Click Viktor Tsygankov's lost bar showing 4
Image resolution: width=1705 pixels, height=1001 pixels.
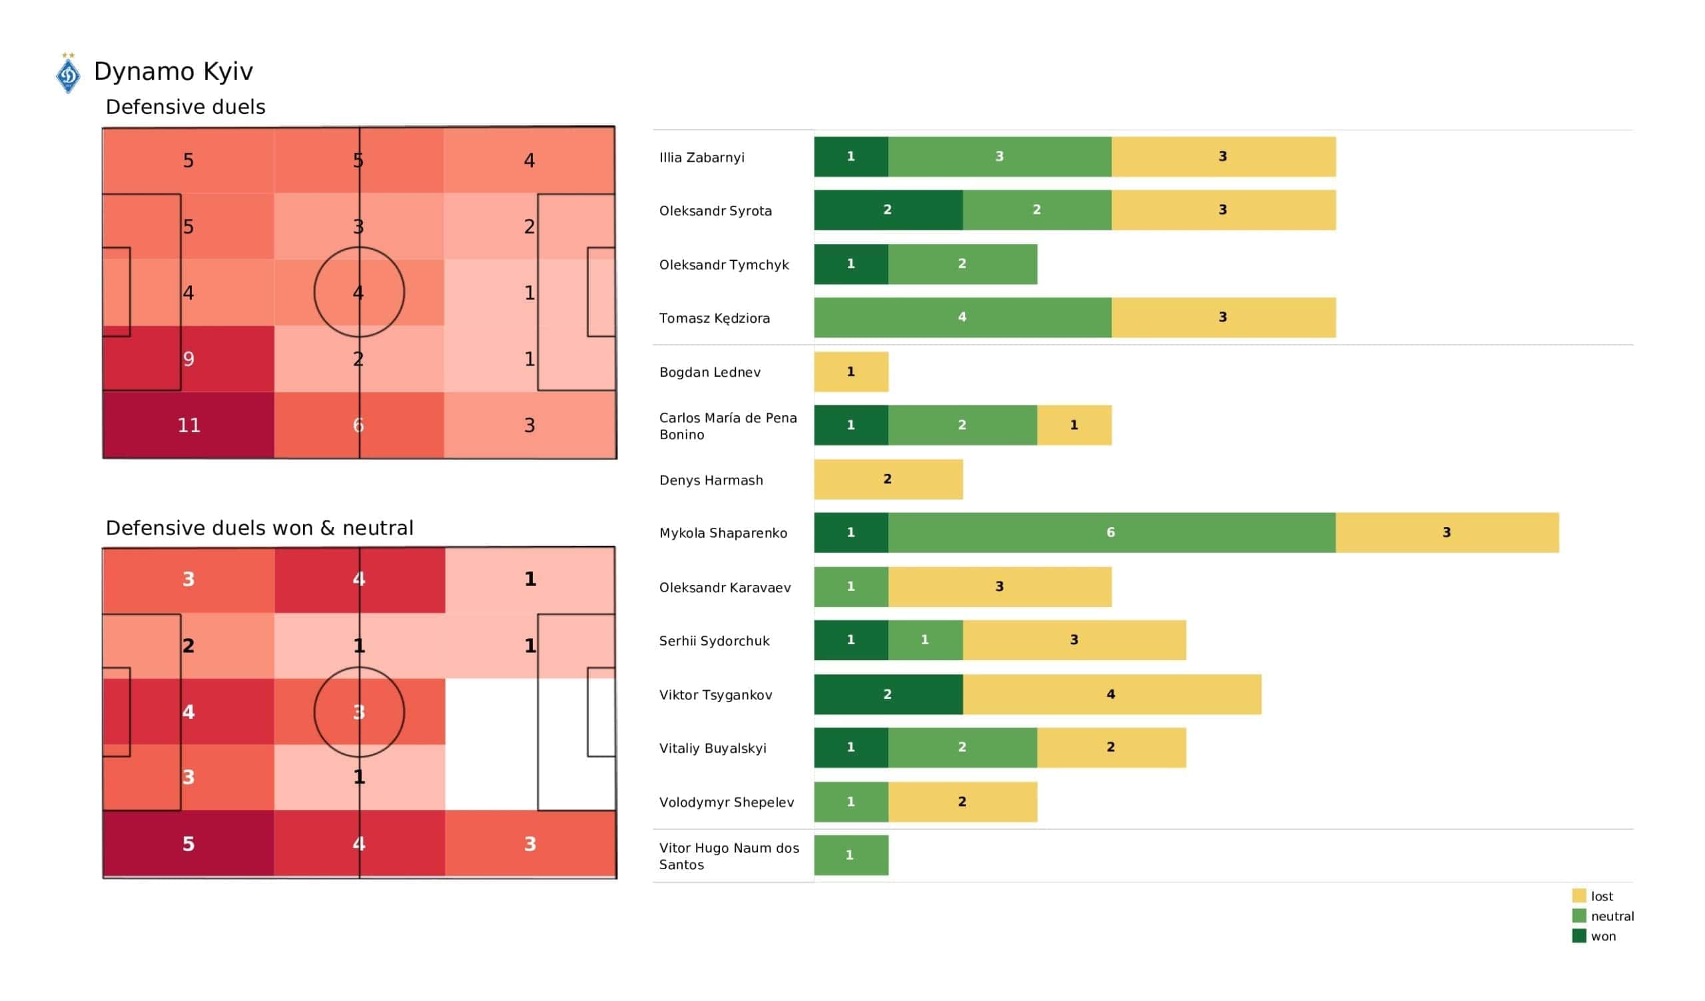tap(1111, 694)
